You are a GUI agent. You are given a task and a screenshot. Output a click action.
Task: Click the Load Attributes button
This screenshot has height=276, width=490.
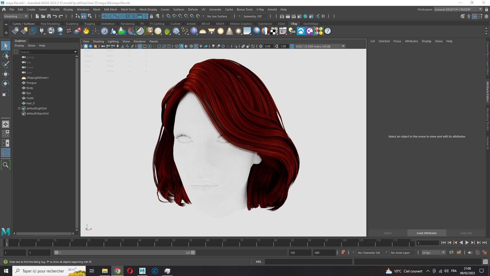[x=427, y=233]
